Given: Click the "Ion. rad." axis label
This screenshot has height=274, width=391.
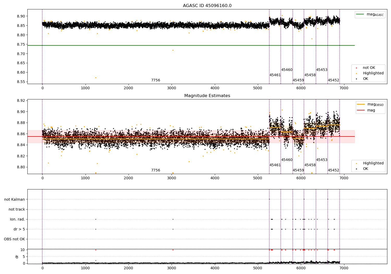Looking at the screenshot, I should 17,219.
